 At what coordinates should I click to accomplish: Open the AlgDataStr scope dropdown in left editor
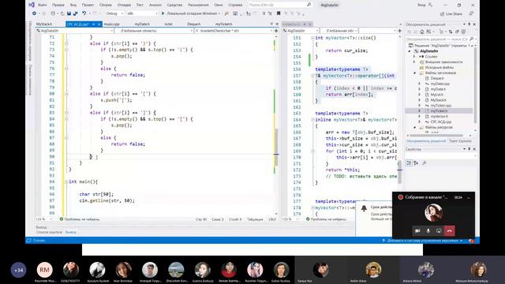75,31
